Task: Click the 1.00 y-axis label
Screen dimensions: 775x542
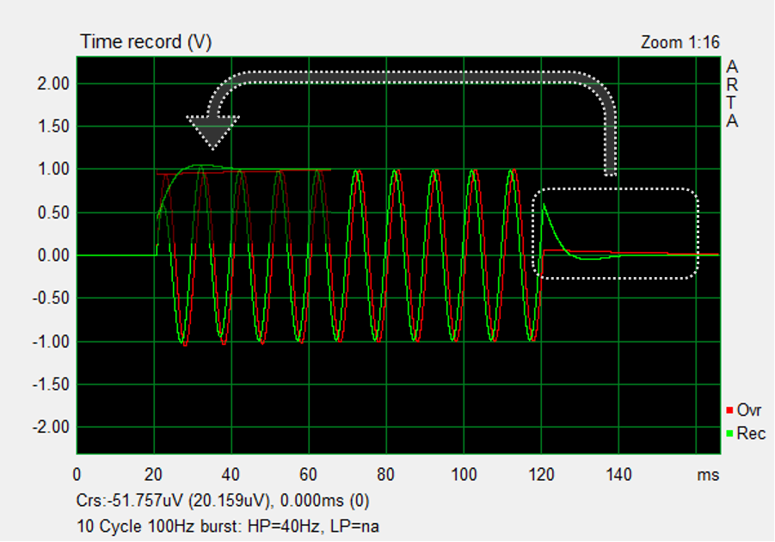Action: (x=53, y=169)
